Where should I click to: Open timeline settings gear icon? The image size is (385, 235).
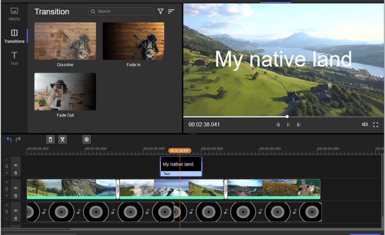[x=86, y=139]
